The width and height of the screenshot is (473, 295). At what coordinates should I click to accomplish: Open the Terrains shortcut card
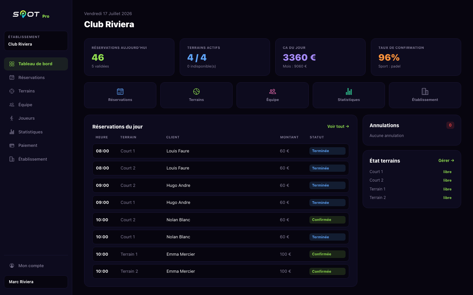(196, 95)
